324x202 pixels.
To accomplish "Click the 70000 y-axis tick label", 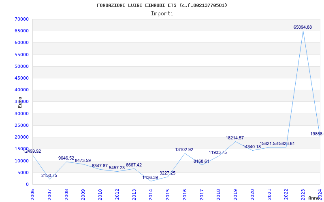I will pyautogui.click(x=22, y=19).
